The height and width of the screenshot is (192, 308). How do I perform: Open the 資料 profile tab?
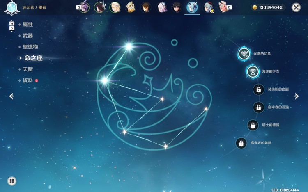[x=28, y=80]
